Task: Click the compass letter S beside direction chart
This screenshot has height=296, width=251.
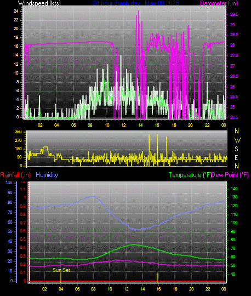Action: tap(236, 149)
